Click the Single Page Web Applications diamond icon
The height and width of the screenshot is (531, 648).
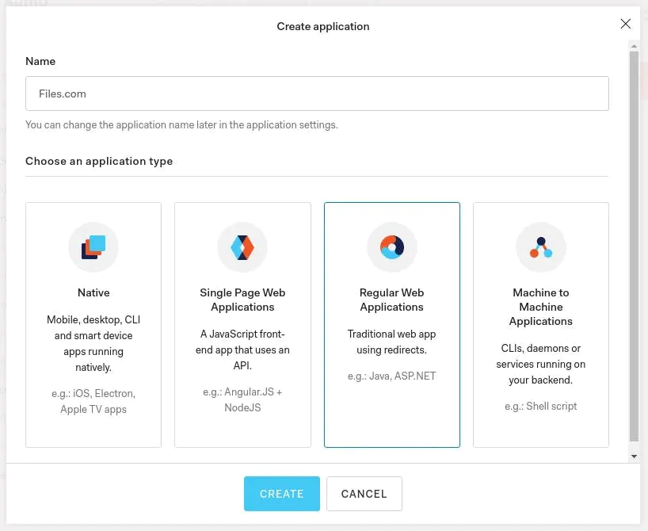(x=242, y=247)
